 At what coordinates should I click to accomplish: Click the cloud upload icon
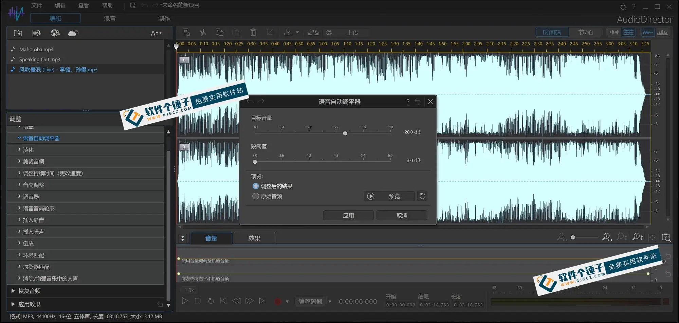coord(73,33)
